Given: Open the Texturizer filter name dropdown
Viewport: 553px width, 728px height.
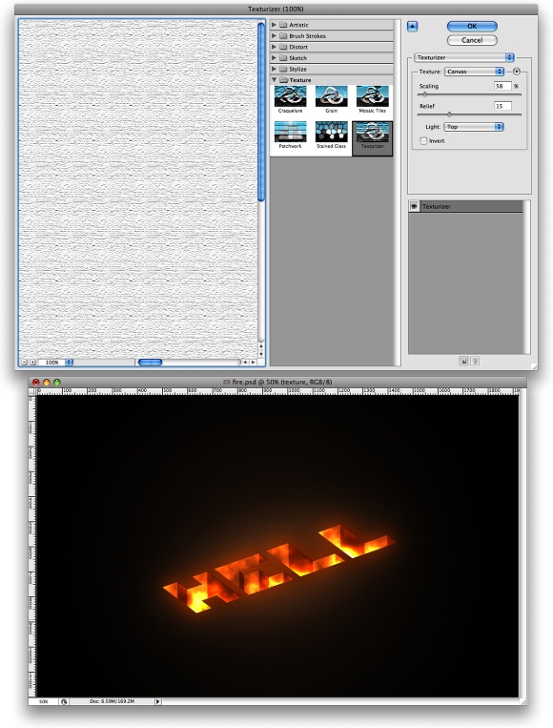Looking at the screenshot, I should point(464,57).
